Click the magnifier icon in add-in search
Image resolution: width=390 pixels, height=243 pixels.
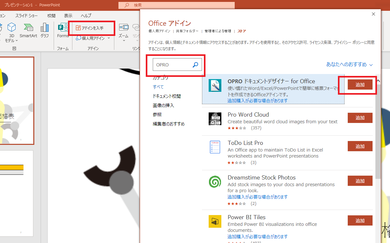pos(195,65)
